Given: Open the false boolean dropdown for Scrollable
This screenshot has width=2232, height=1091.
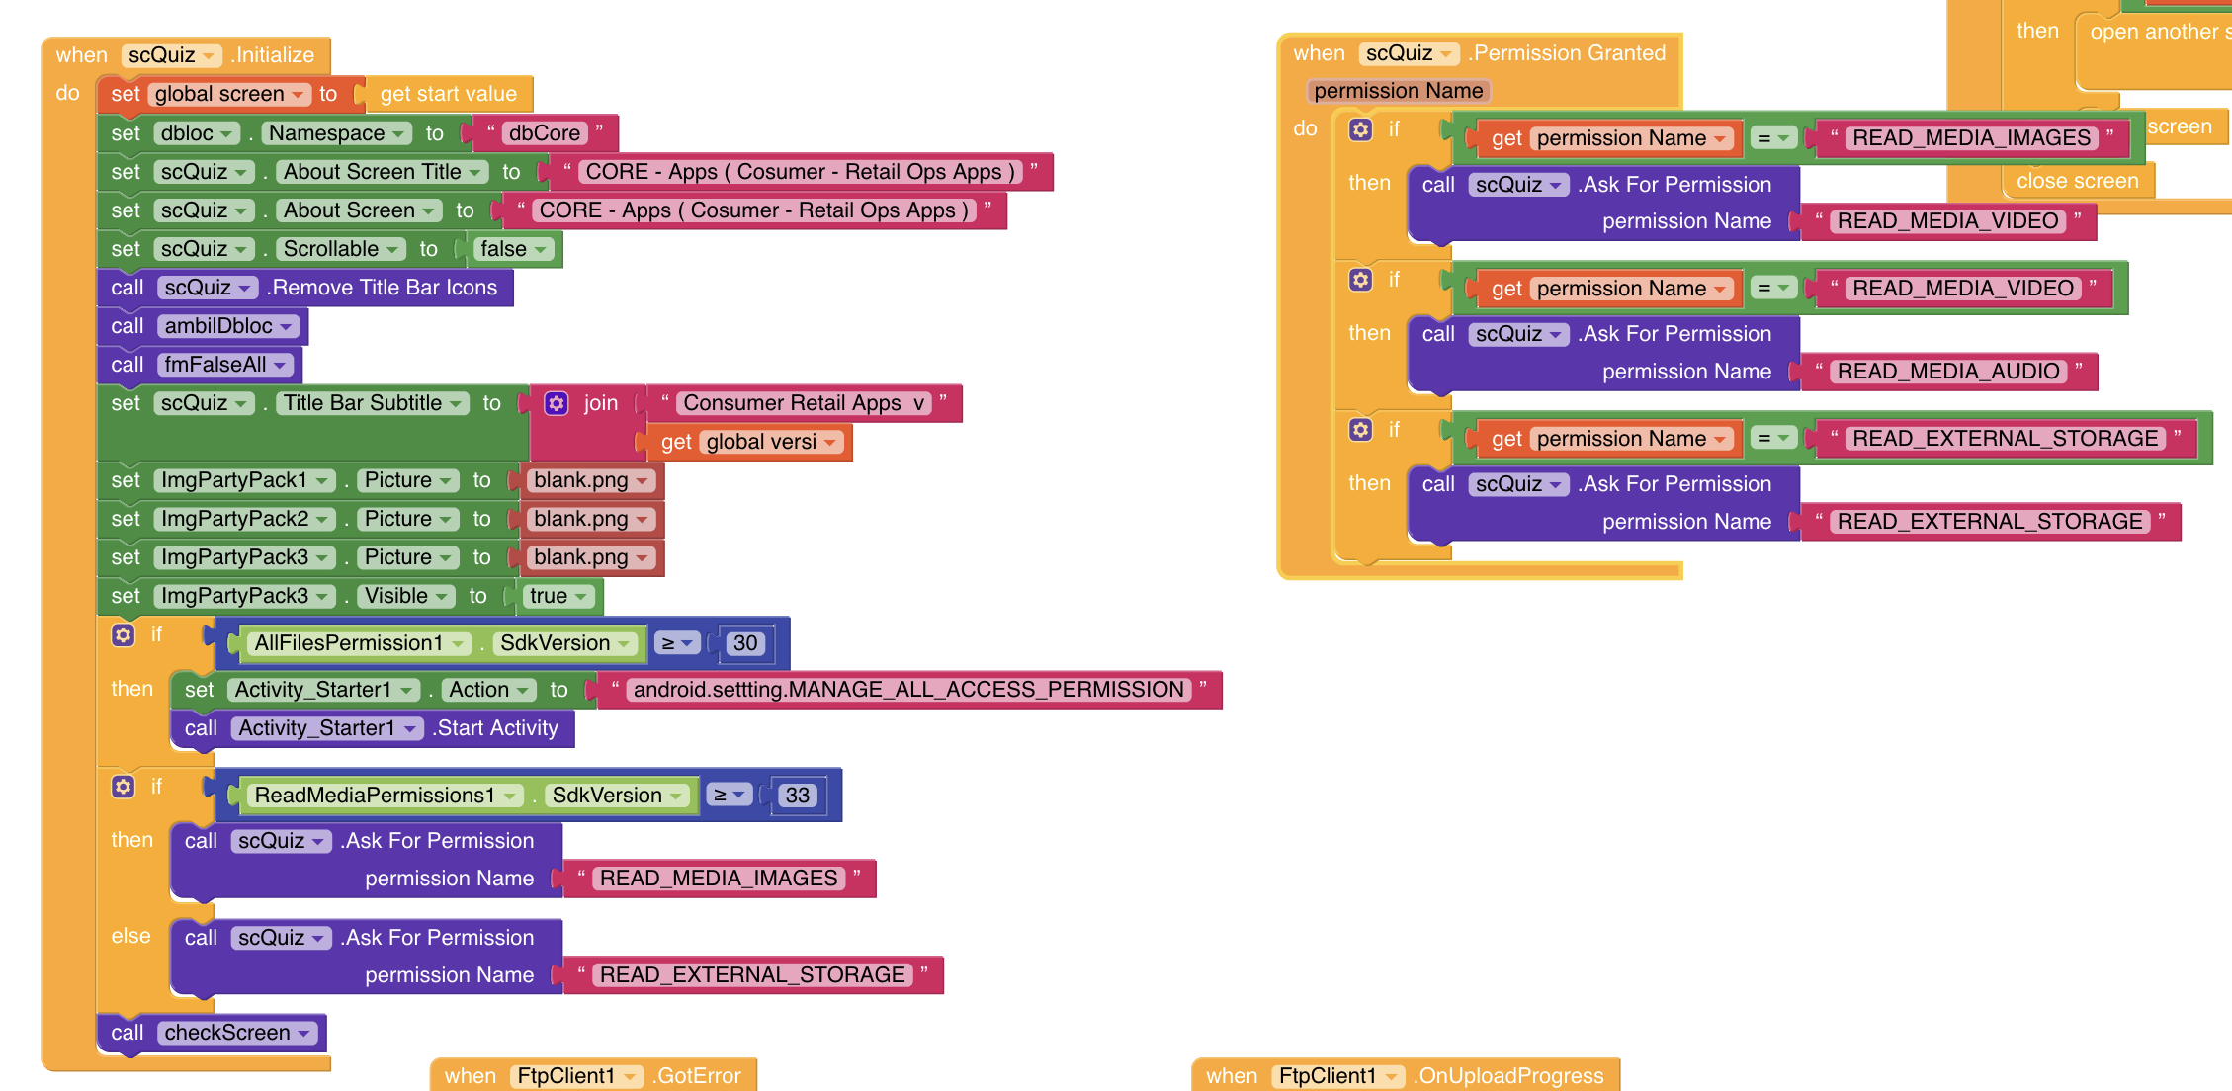Looking at the screenshot, I should coord(542,250).
